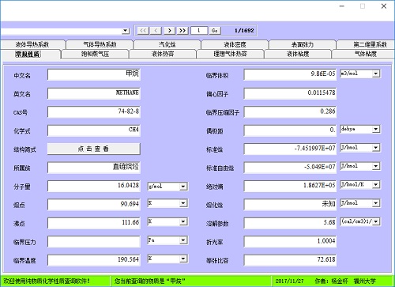The image size is (395, 287).
Task: Click the 绝对熵 value 1.8627E+05
Action: [x=290, y=186]
